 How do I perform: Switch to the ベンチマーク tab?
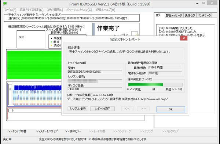[204, 15]
